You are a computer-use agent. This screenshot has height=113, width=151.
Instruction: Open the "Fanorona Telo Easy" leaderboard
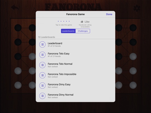point(75,55)
